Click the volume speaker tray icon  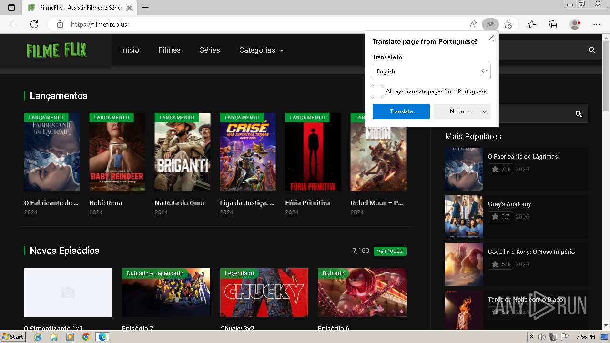click(x=542, y=337)
